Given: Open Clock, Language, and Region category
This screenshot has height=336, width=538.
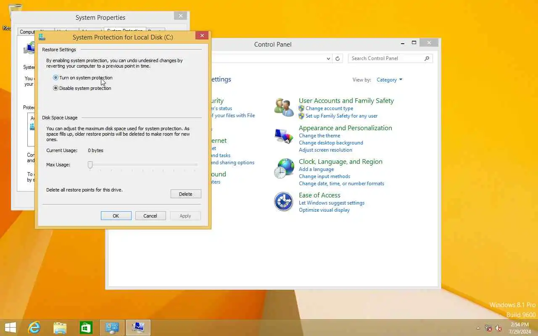Looking at the screenshot, I should [x=340, y=162].
